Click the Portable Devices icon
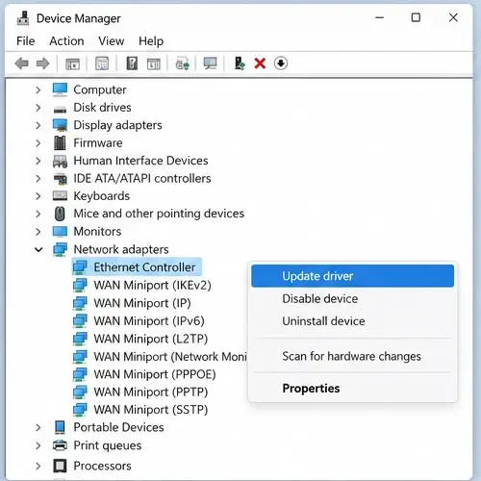The image size is (481, 481). click(x=60, y=427)
